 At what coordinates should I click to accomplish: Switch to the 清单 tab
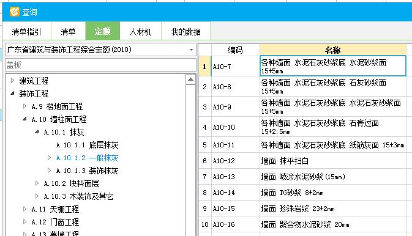click(x=68, y=32)
